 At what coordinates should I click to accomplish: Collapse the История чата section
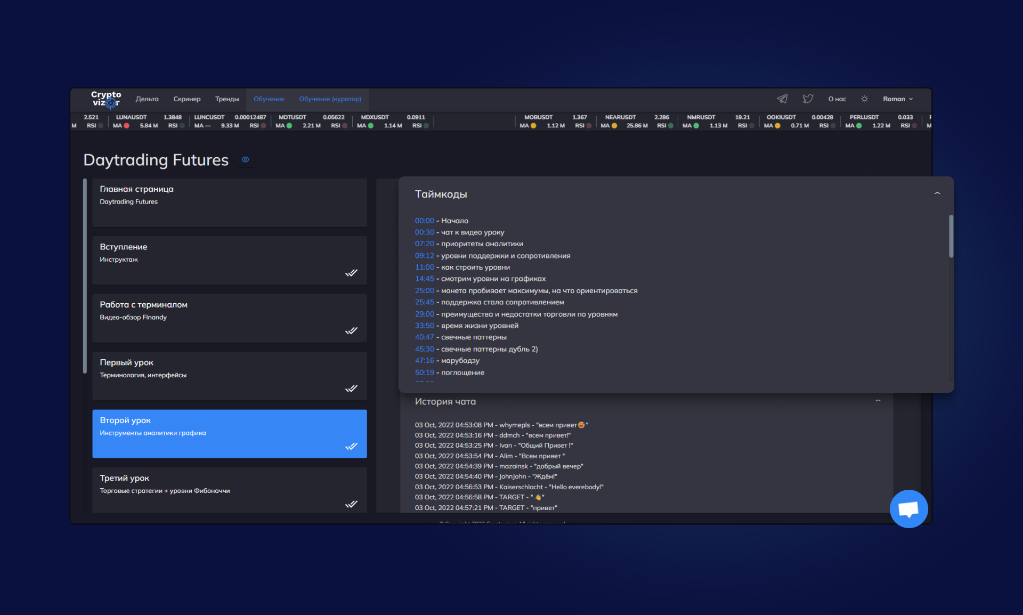(878, 401)
